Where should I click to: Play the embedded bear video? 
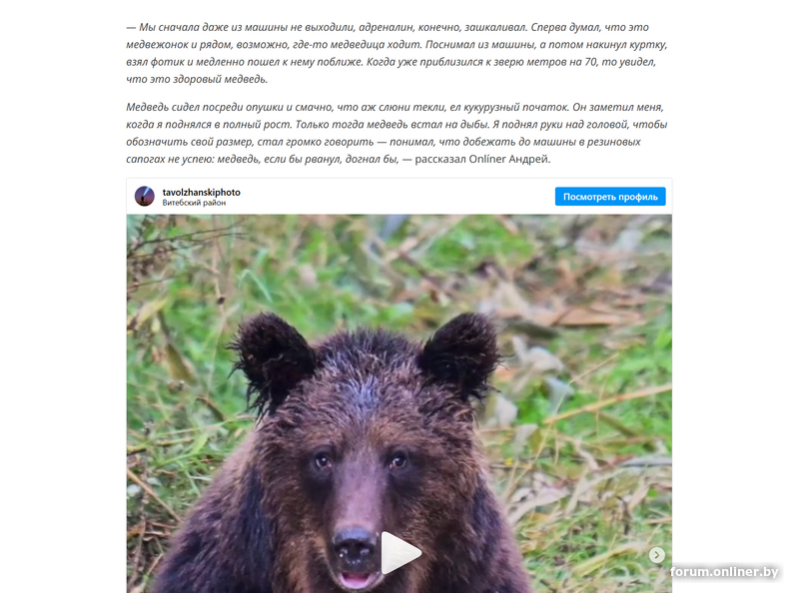click(x=401, y=553)
